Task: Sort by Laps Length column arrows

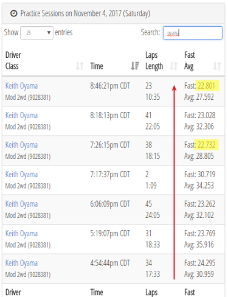Action: click(x=174, y=66)
